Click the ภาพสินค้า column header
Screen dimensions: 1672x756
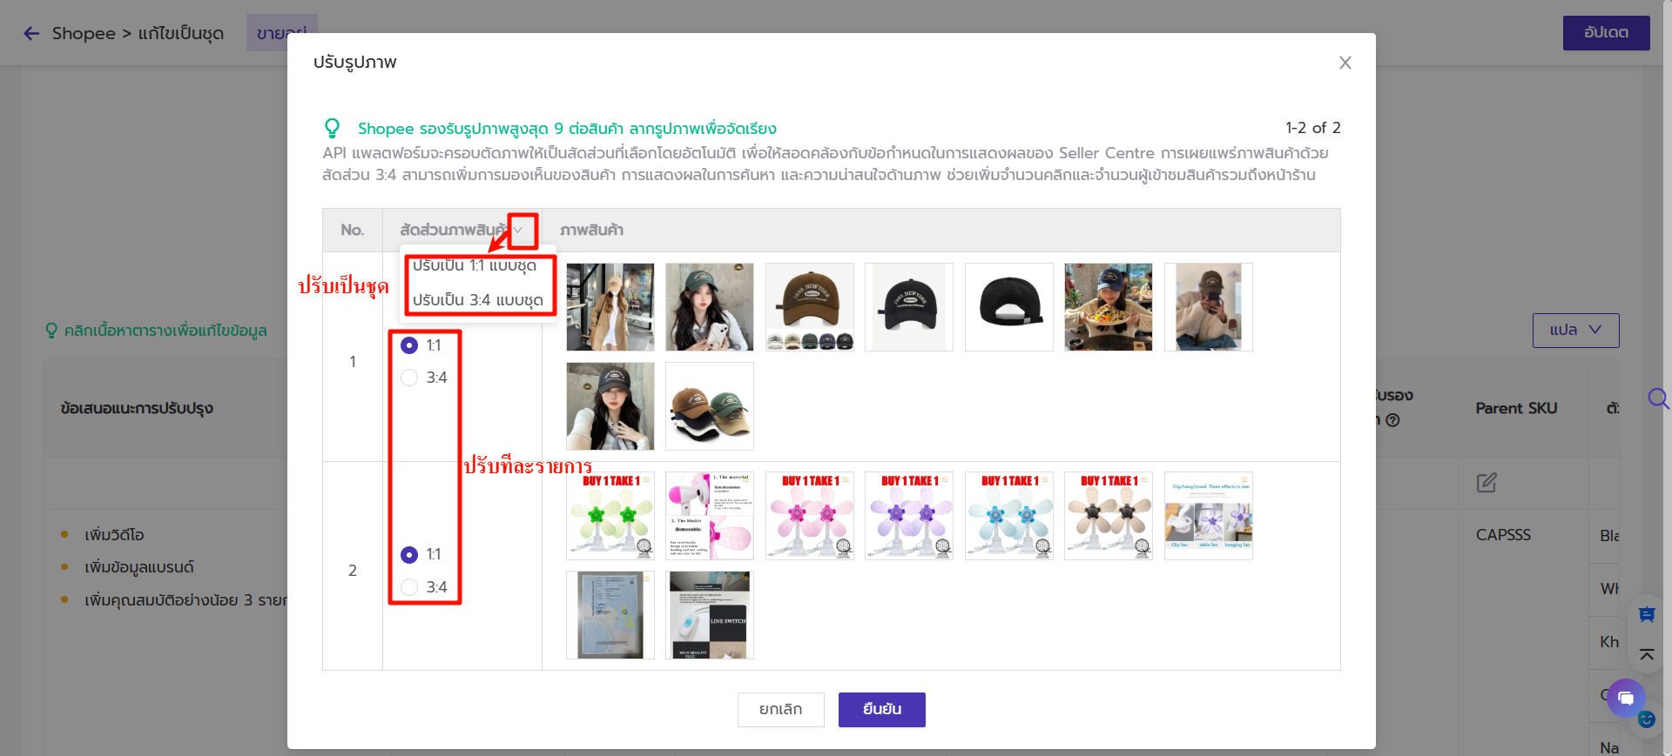(591, 230)
